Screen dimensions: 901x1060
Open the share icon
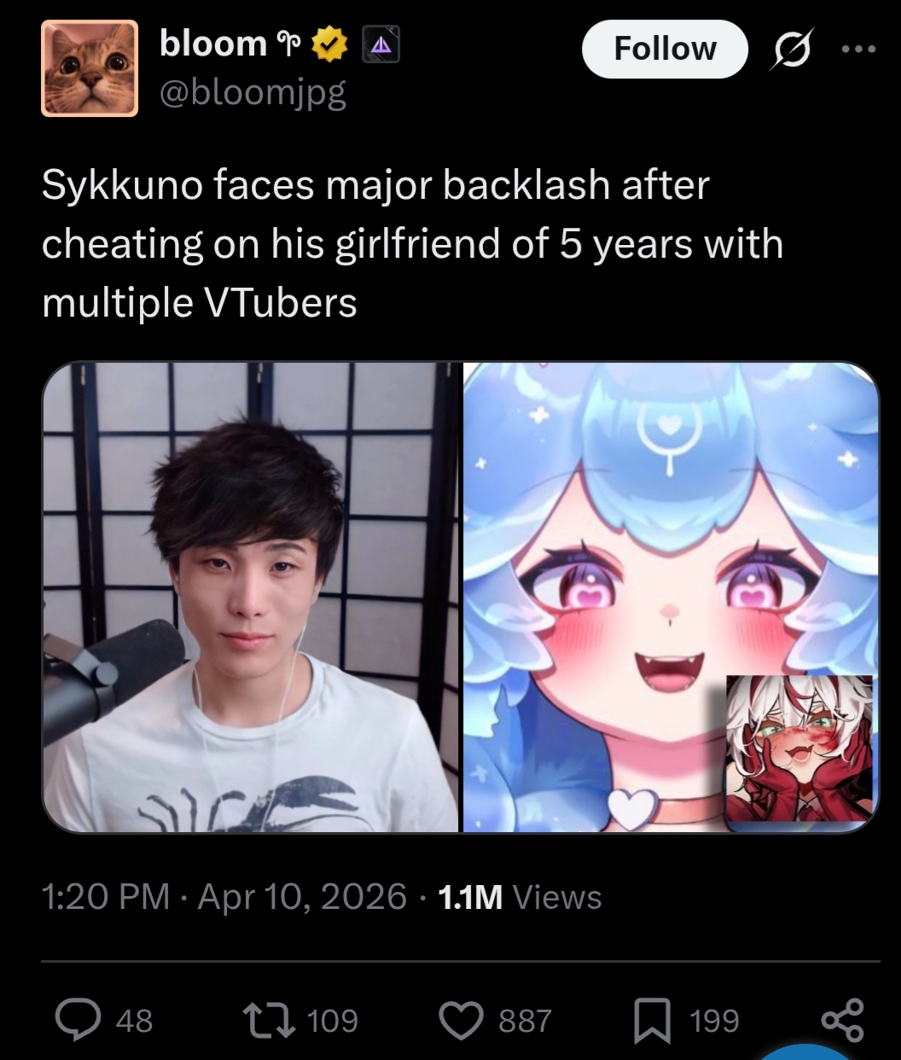point(842,1020)
